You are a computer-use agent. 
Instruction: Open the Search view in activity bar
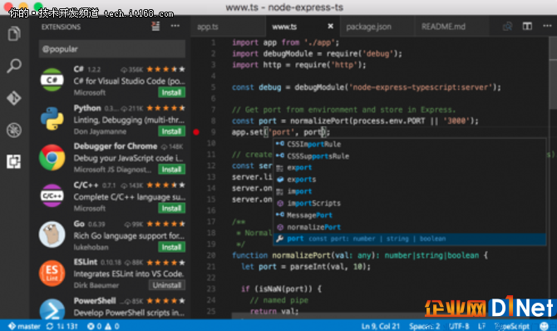pos(14,66)
